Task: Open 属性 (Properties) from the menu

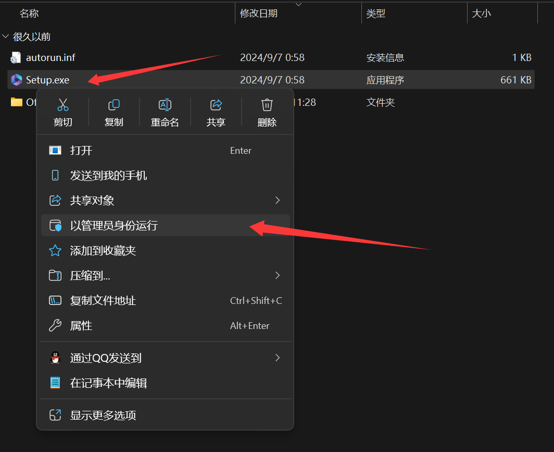Action: [x=81, y=326]
